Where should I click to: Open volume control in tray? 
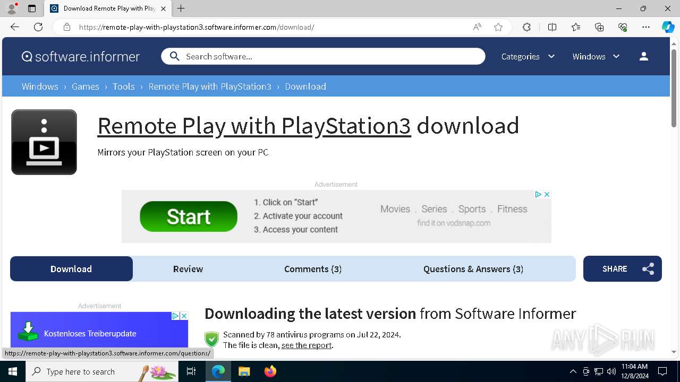click(611, 371)
